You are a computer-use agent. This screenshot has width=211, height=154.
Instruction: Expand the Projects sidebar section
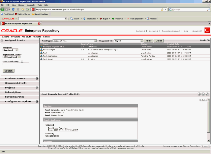[x=37, y=88]
